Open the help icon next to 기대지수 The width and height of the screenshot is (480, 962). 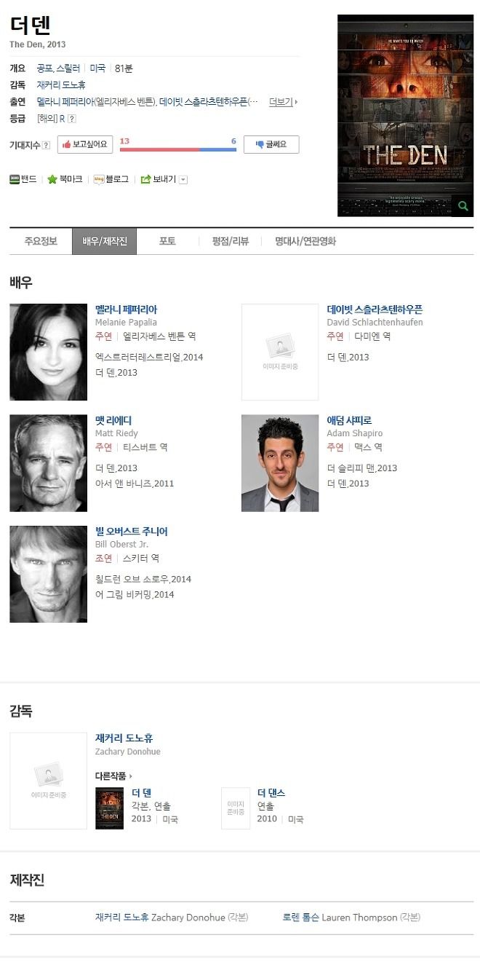[x=47, y=145]
